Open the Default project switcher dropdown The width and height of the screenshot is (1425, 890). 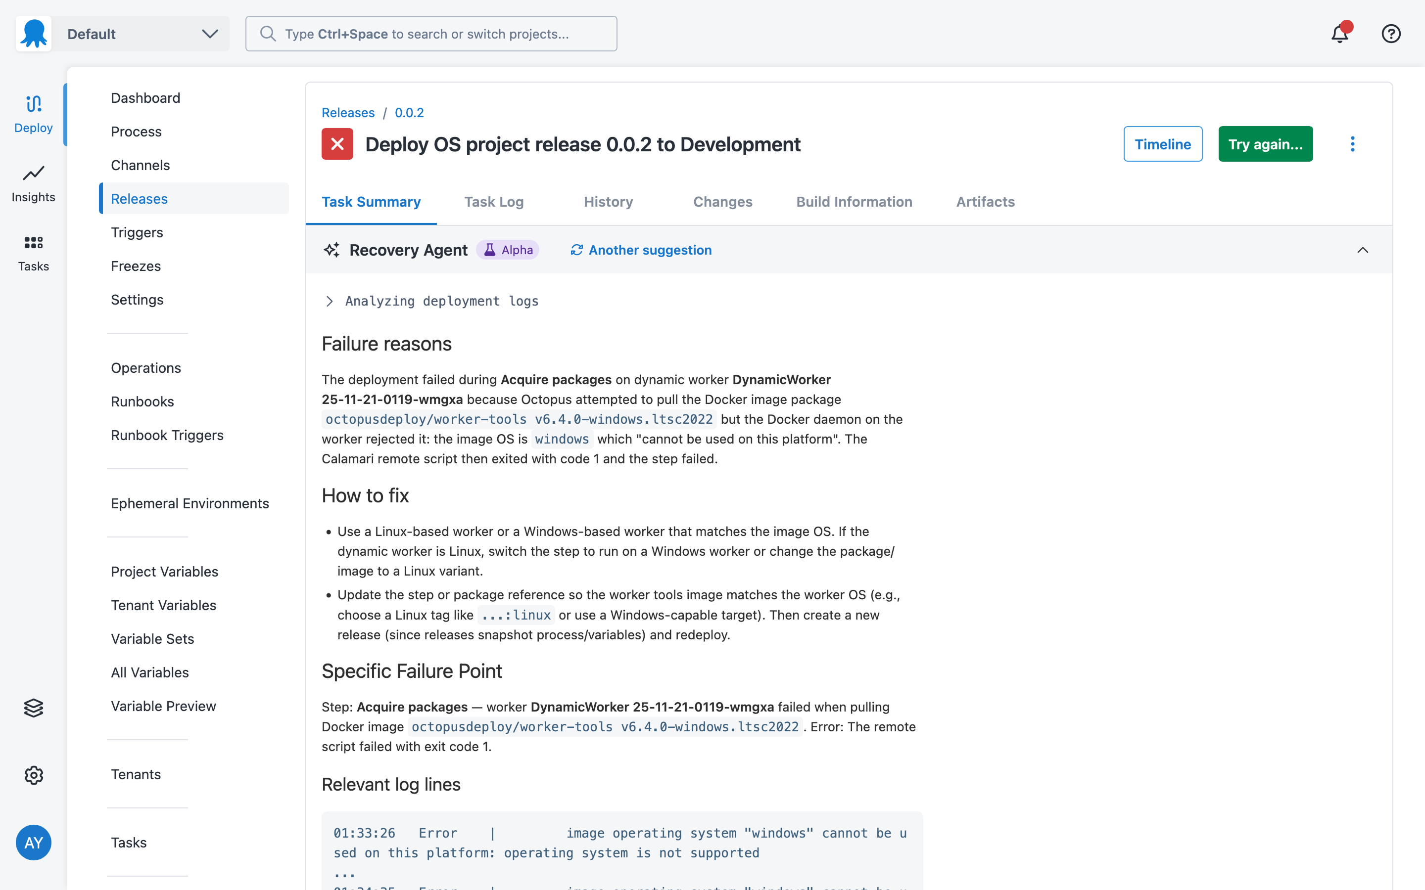[x=142, y=34]
